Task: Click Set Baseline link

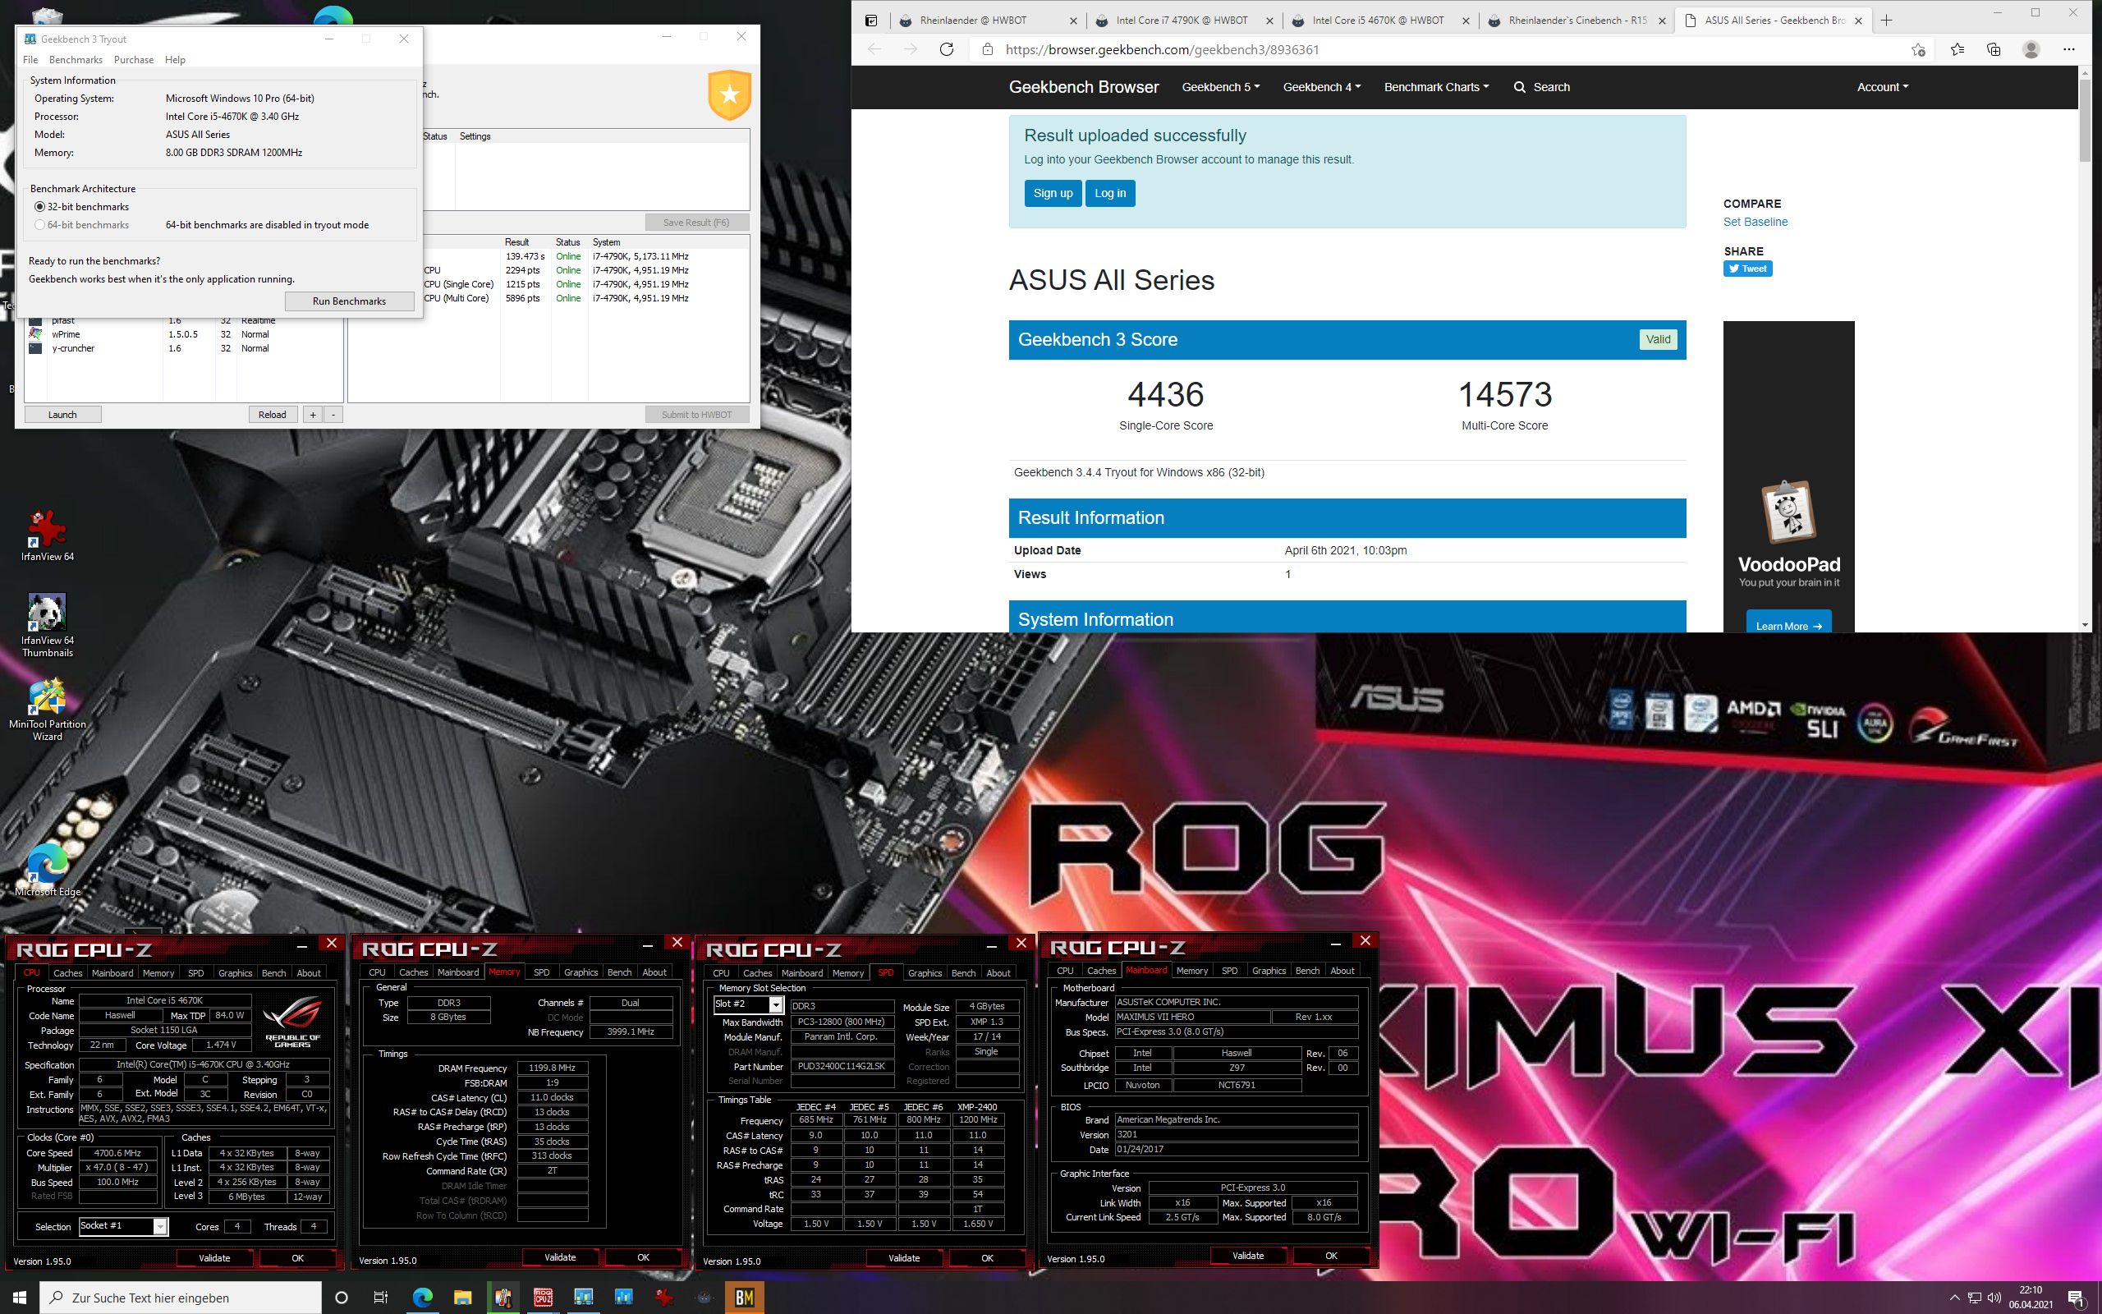Action: pyautogui.click(x=1755, y=222)
